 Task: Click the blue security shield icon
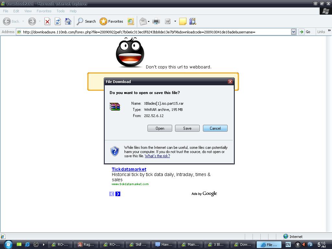coord(115,151)
